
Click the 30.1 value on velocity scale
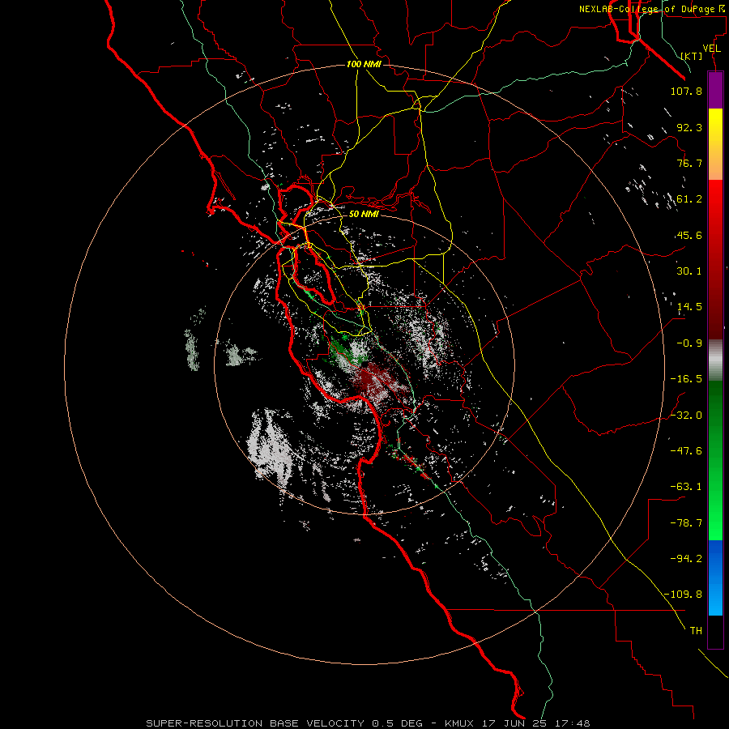pyautogui.click(x=689, y=271)
